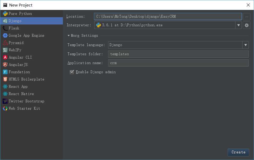Collapse the More Settings section
Screen dimensions: 254x160
click(x=69, y=36)
